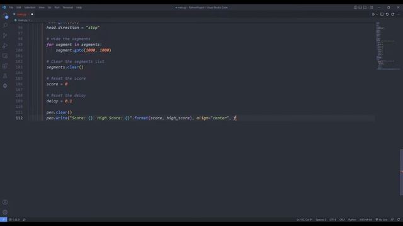Start the Go Live server
This screenshot has height=226, width=403.
[382, 220]
